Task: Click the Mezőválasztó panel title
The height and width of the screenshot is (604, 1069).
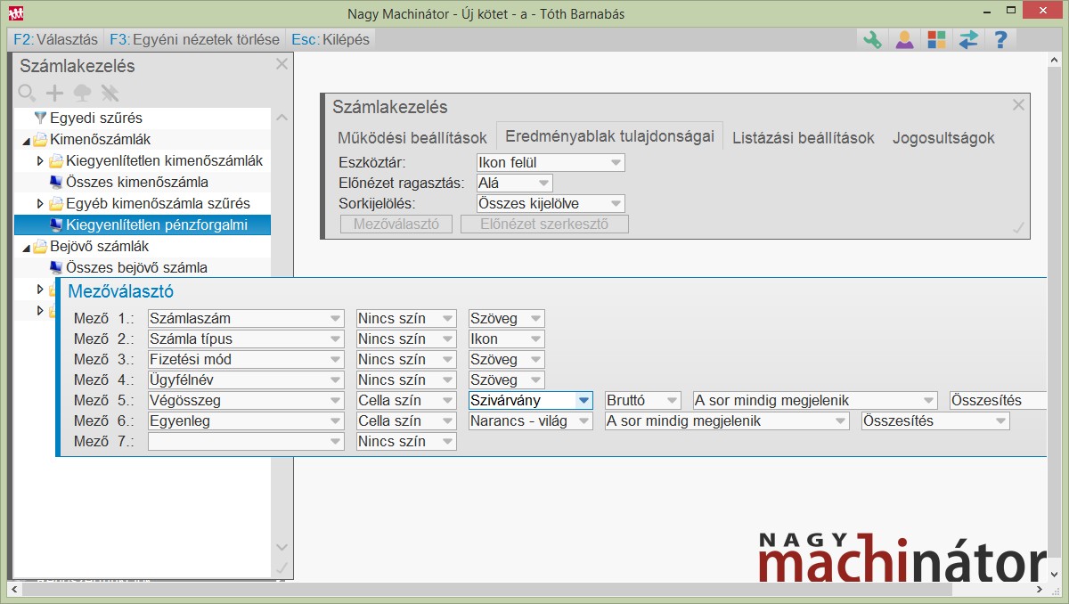Action: pos(120,290)
